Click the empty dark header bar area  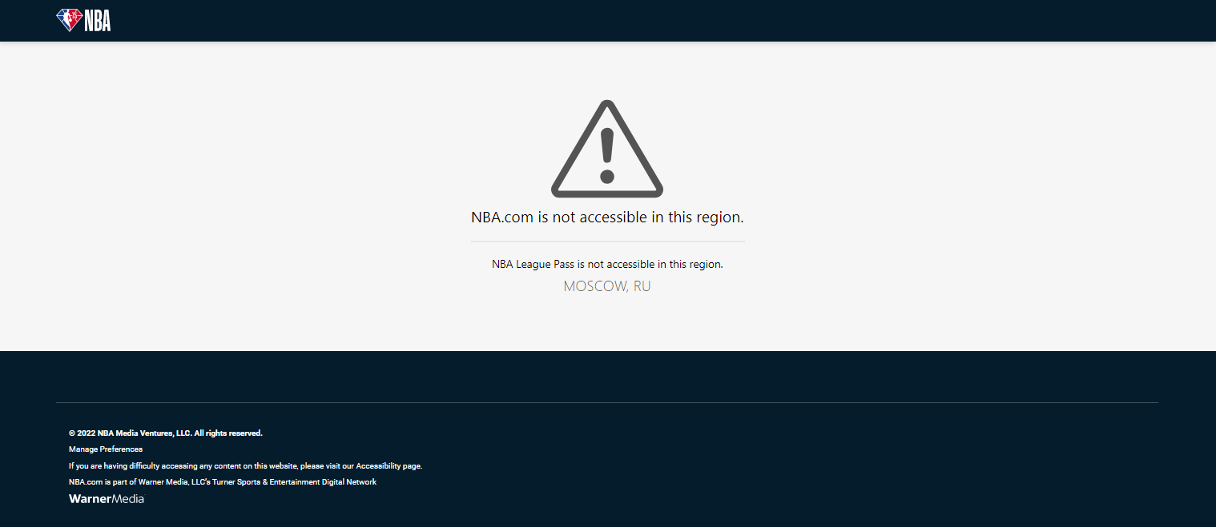click(x=641, y=21)
